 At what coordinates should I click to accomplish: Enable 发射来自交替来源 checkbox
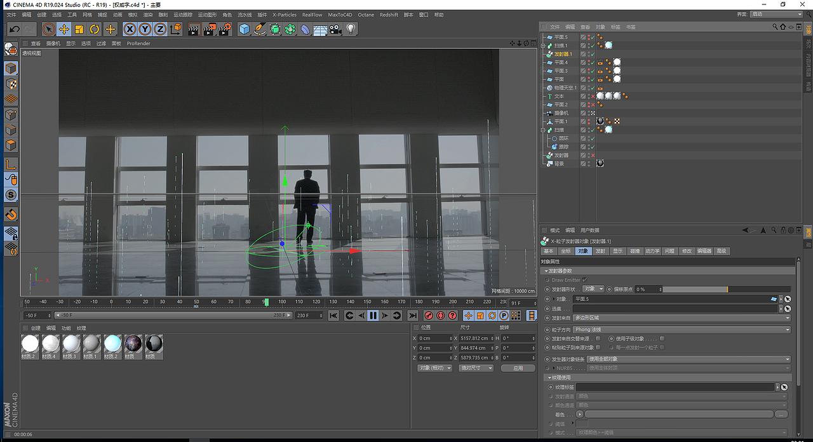[x=598, y=338]
